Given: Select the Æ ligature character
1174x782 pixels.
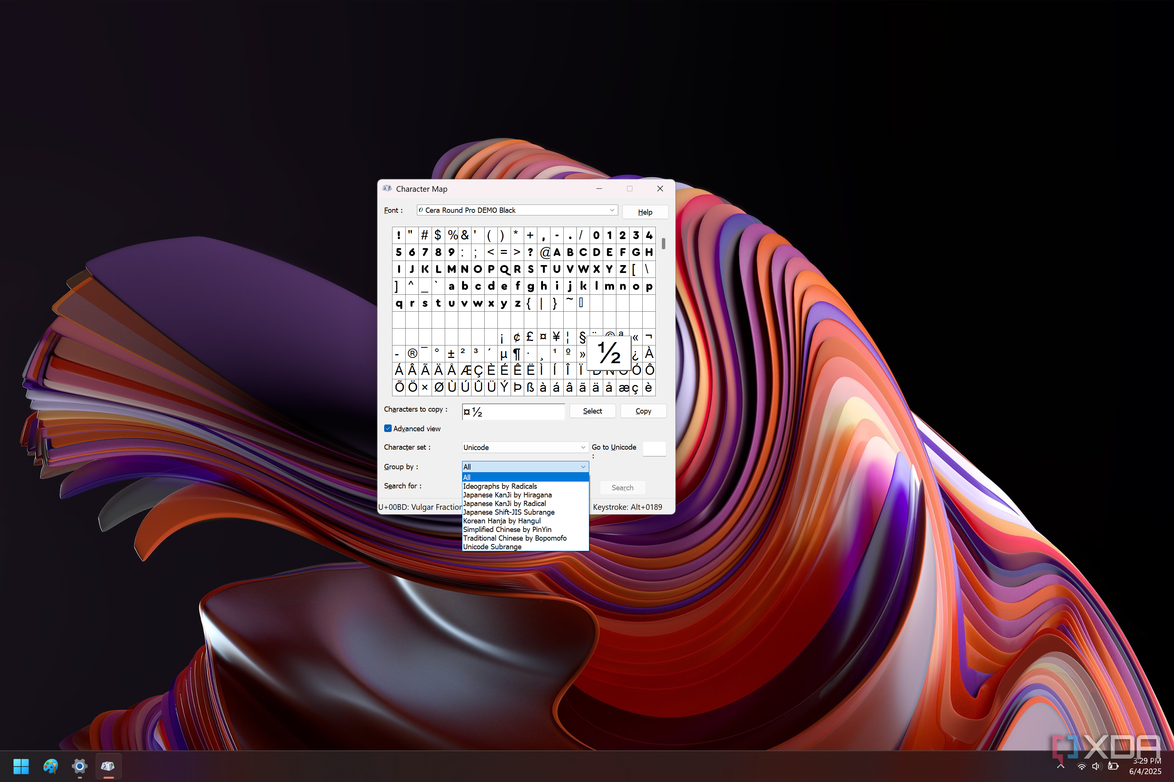Looking at the screenshot, I should (465, 371).
